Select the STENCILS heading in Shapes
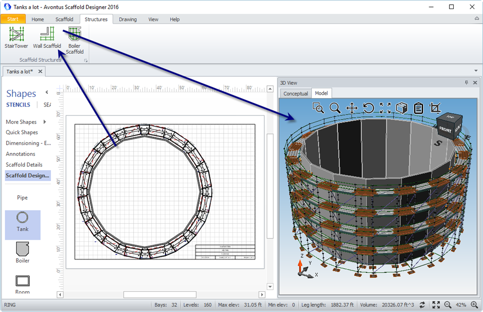 (x=18, y=105)
